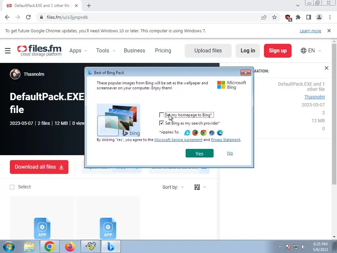Click the Microsoft Bing logo in dialog
The image size is (337, 253).
coord(232,85)
